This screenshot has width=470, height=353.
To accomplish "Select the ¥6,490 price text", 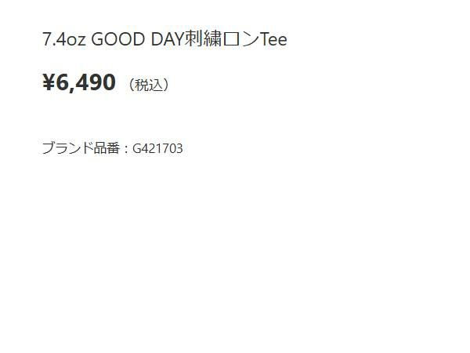I will point(79,82).
